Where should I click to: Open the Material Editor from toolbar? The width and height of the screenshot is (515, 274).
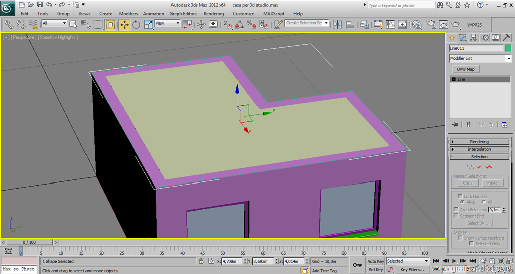point(417,24)
